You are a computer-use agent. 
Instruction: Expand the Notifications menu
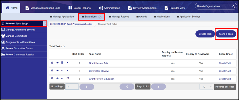pos(162,17)
